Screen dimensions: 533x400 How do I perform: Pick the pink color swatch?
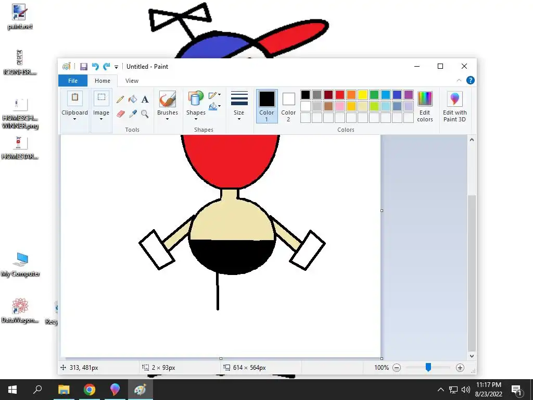pos(339,106)
